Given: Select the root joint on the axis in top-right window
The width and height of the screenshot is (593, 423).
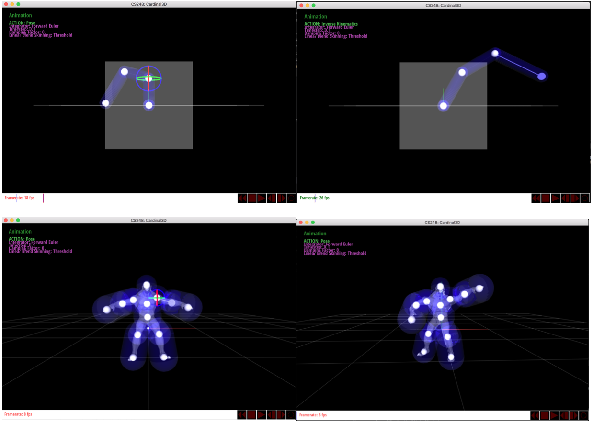Looking at the screenshot, I should tap(444, 106).
